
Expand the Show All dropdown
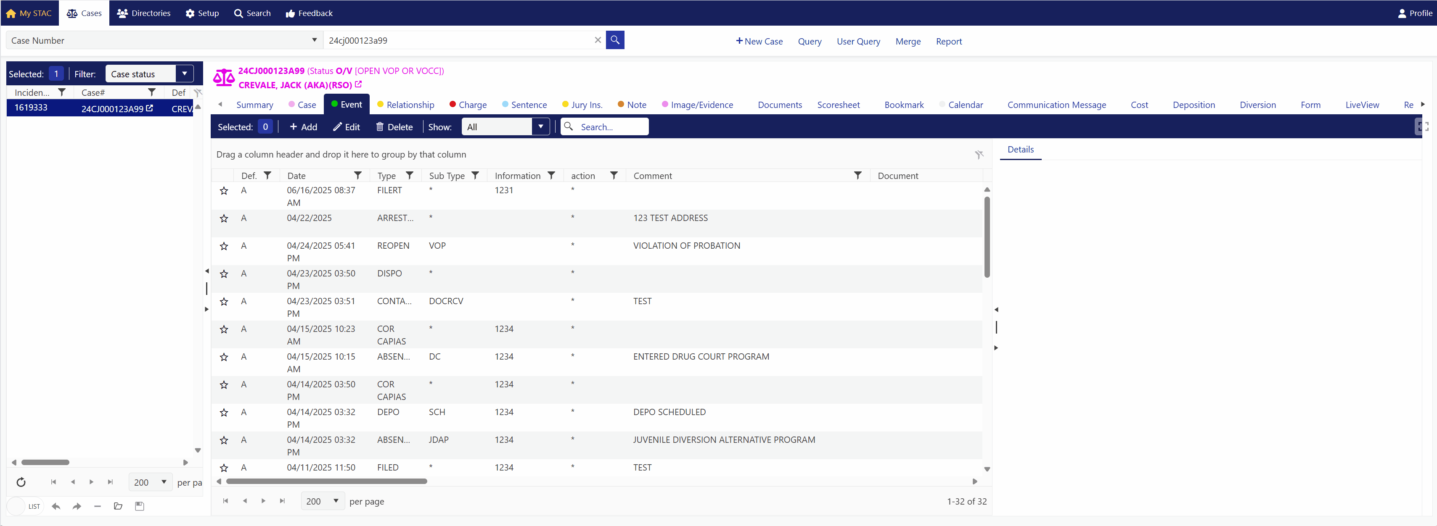coord(540,127)
